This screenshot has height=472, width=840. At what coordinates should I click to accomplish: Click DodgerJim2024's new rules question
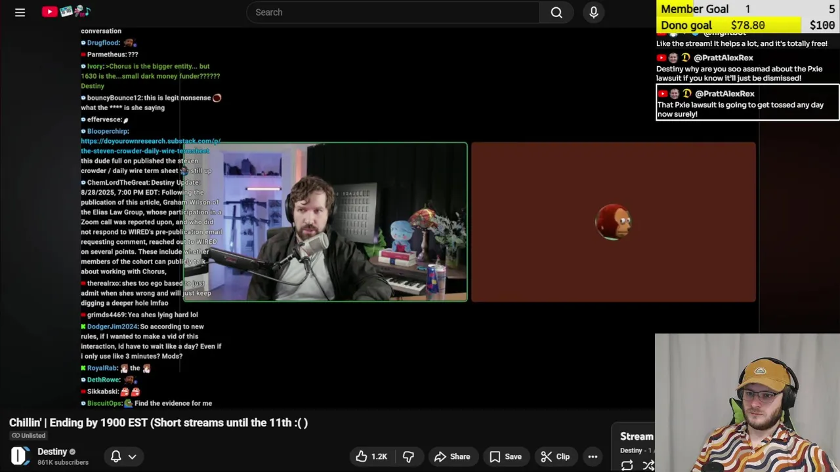click(151, 341)
